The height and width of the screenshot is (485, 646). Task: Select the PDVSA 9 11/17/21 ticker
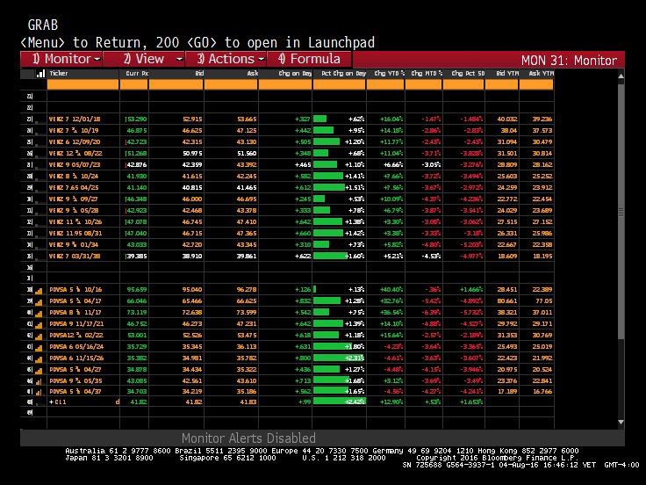[x=76, y=324]
